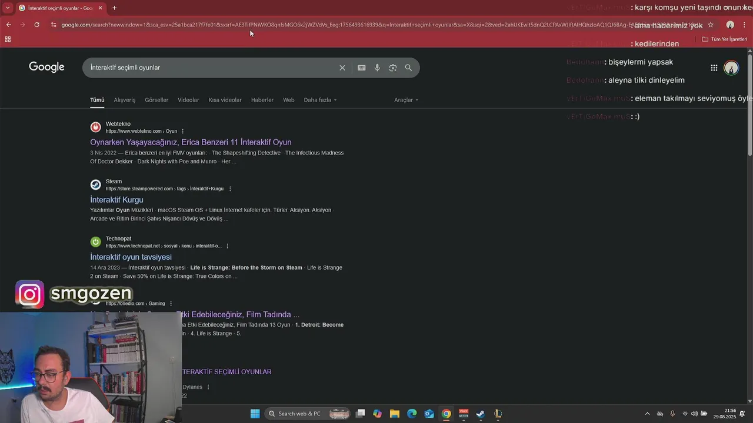The width and height of the screenshot is (753, 423).
Task: Go back to the previous page
Action: pos(9,25)
